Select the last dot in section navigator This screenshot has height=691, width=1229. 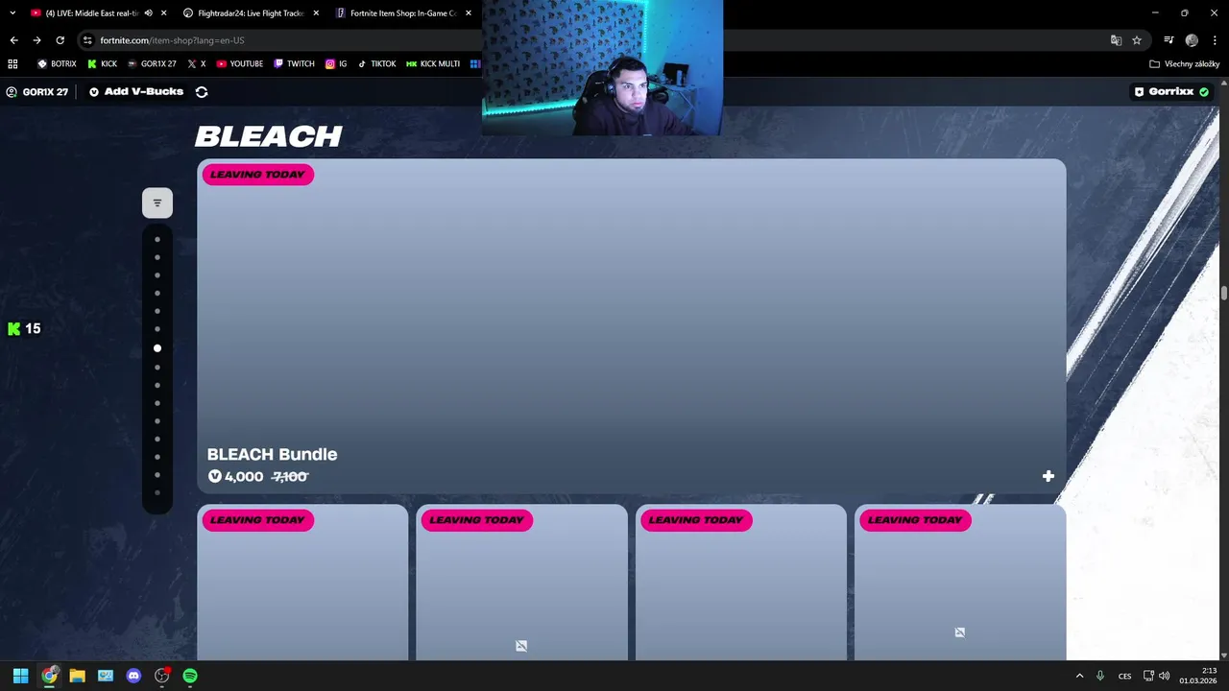tap(157, 493)
